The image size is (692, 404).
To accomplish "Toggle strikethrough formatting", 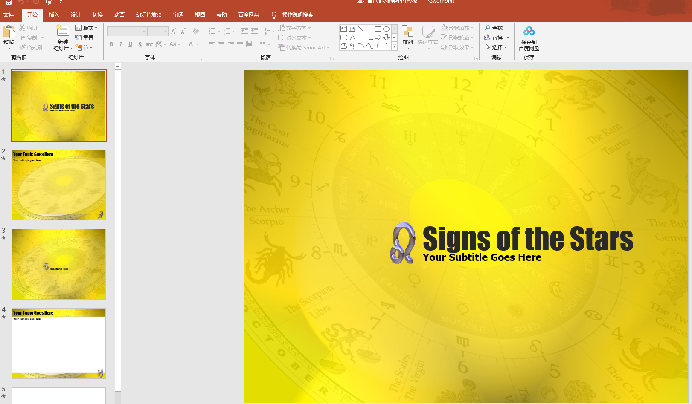I will pyautogui.click(x=149, y=44).
